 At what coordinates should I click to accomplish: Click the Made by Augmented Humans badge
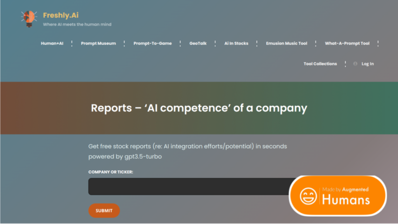coord(338,196)
